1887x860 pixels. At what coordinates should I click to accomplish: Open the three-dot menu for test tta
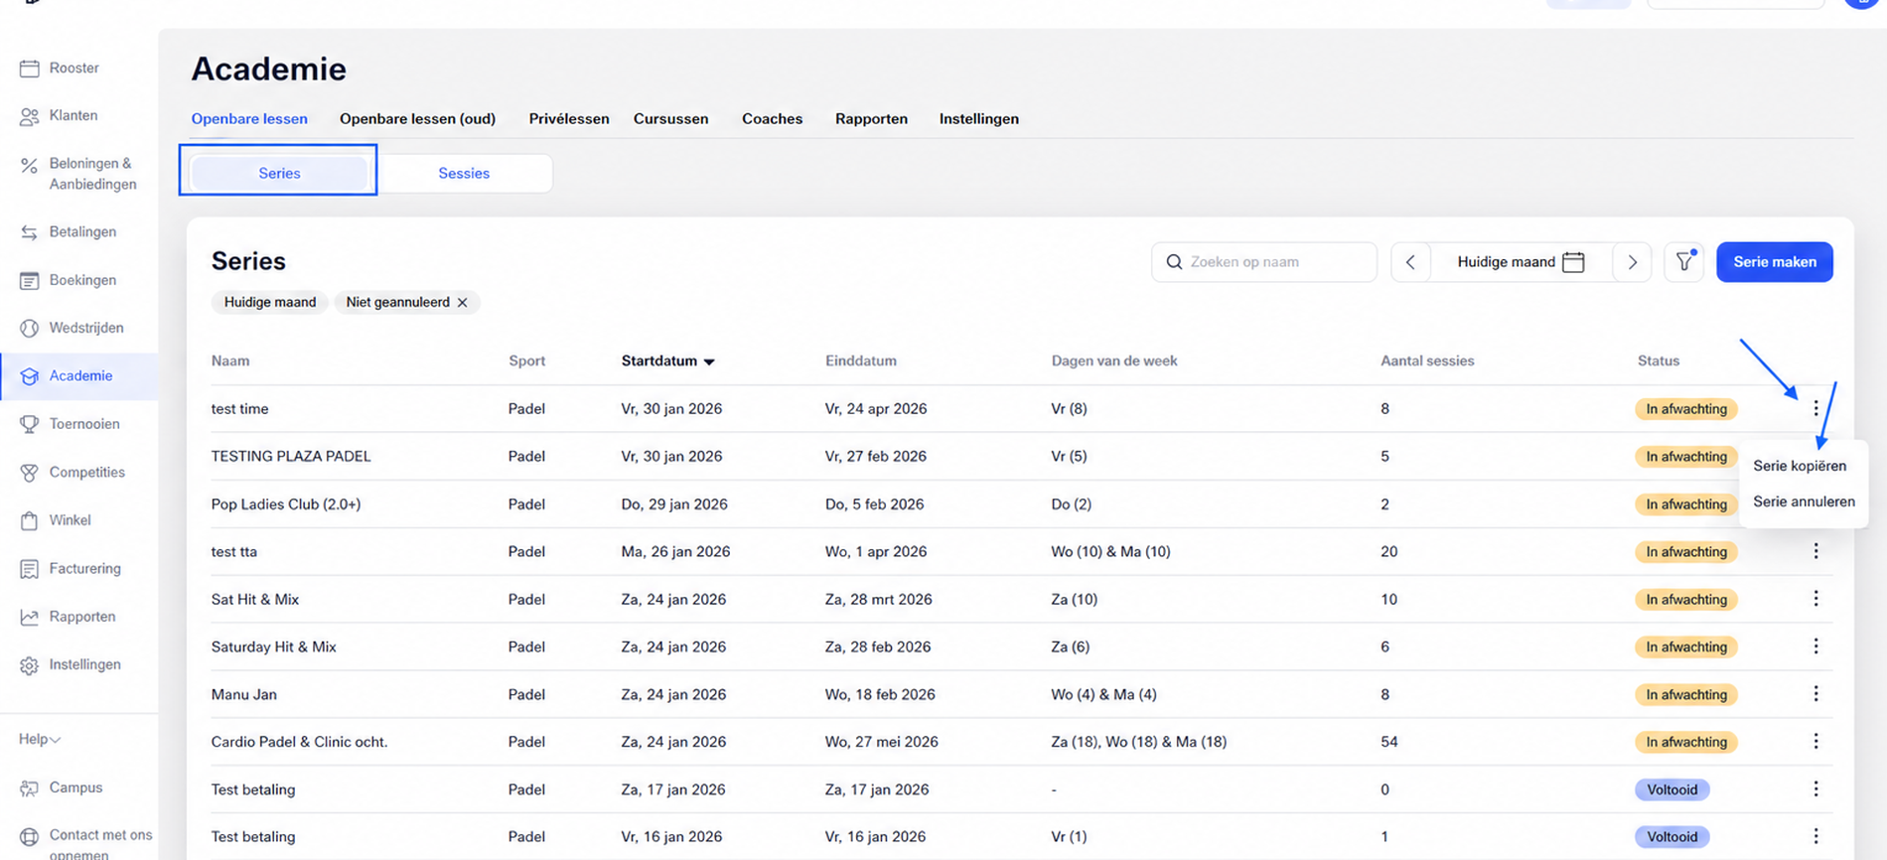(x=1815, y=551)
